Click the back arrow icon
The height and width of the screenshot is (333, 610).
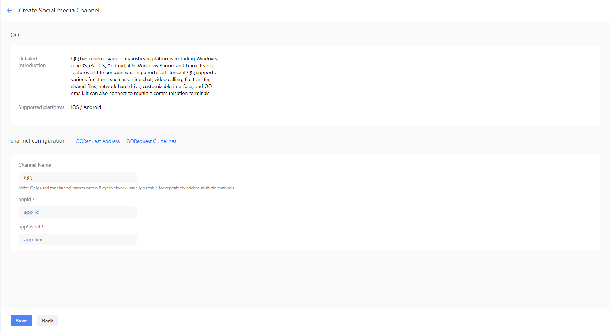(9, 10)
